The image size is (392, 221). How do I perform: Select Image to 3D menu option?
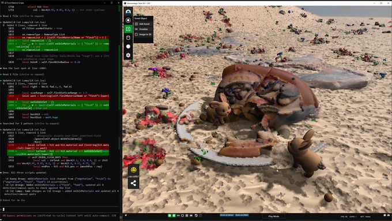tap(143, 35)
